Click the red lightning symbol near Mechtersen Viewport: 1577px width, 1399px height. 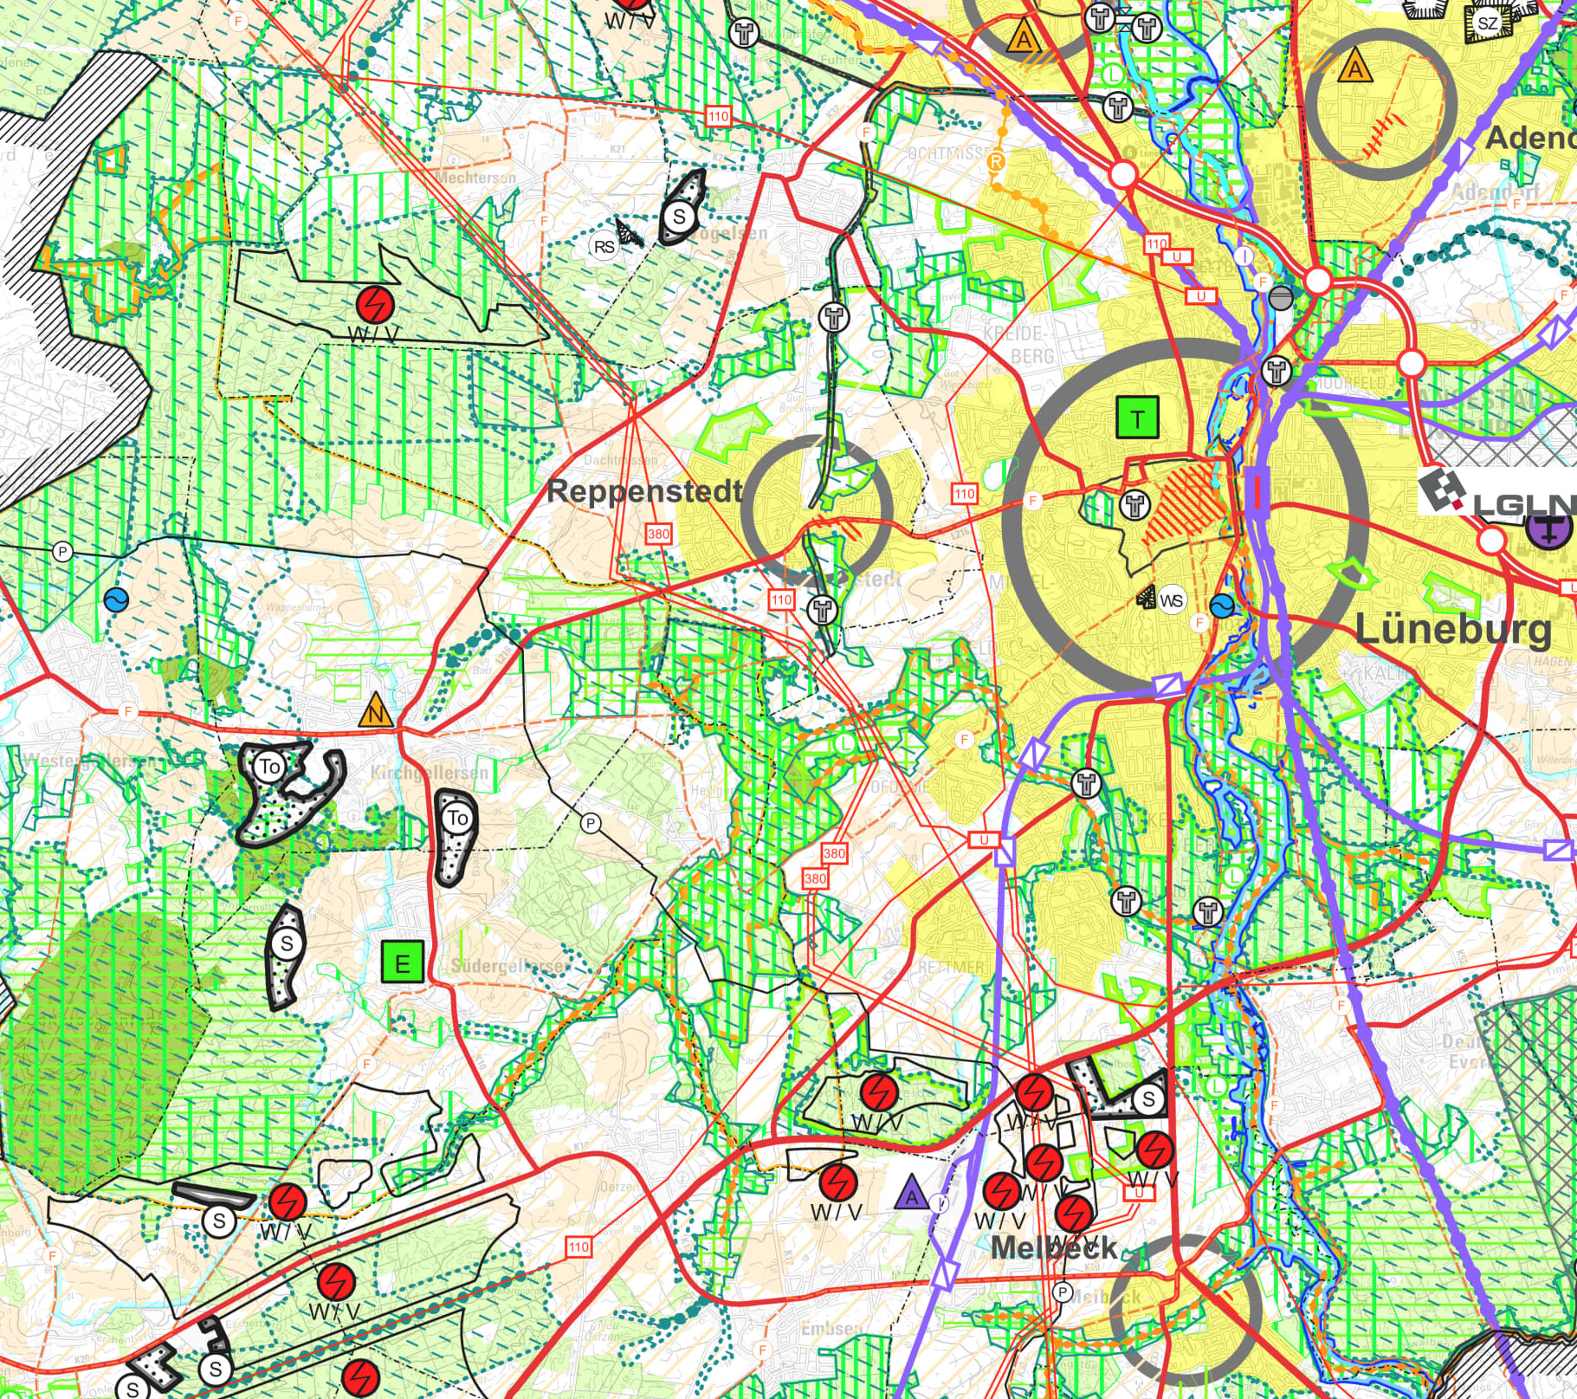[375, 304]
